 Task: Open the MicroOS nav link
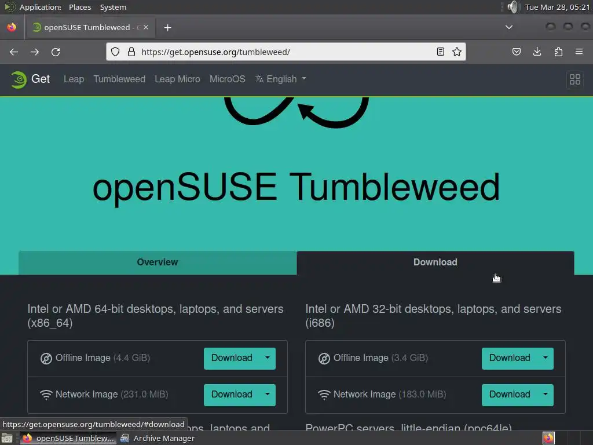(x=227, y=79)
